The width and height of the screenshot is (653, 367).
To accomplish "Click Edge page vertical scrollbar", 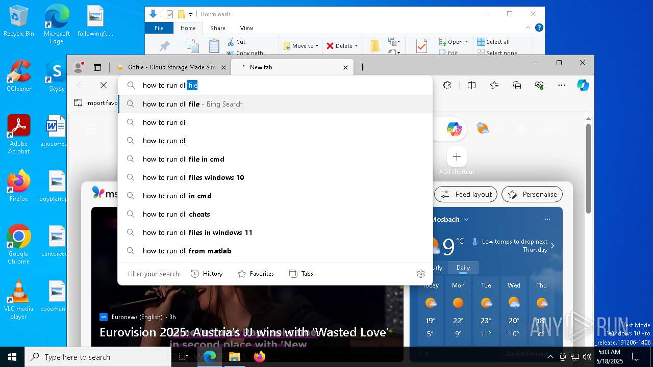I will pos(588,168).
